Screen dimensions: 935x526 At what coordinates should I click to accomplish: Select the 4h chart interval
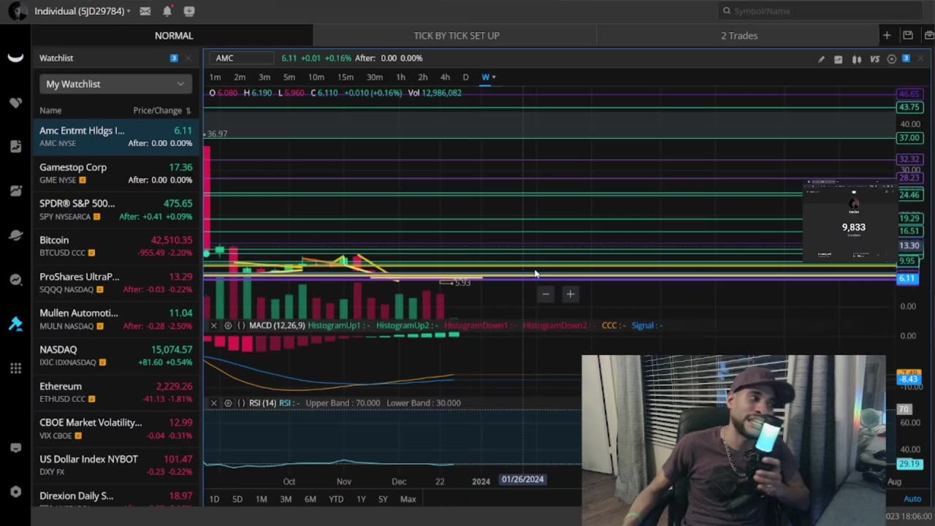(x=445, y=77)
